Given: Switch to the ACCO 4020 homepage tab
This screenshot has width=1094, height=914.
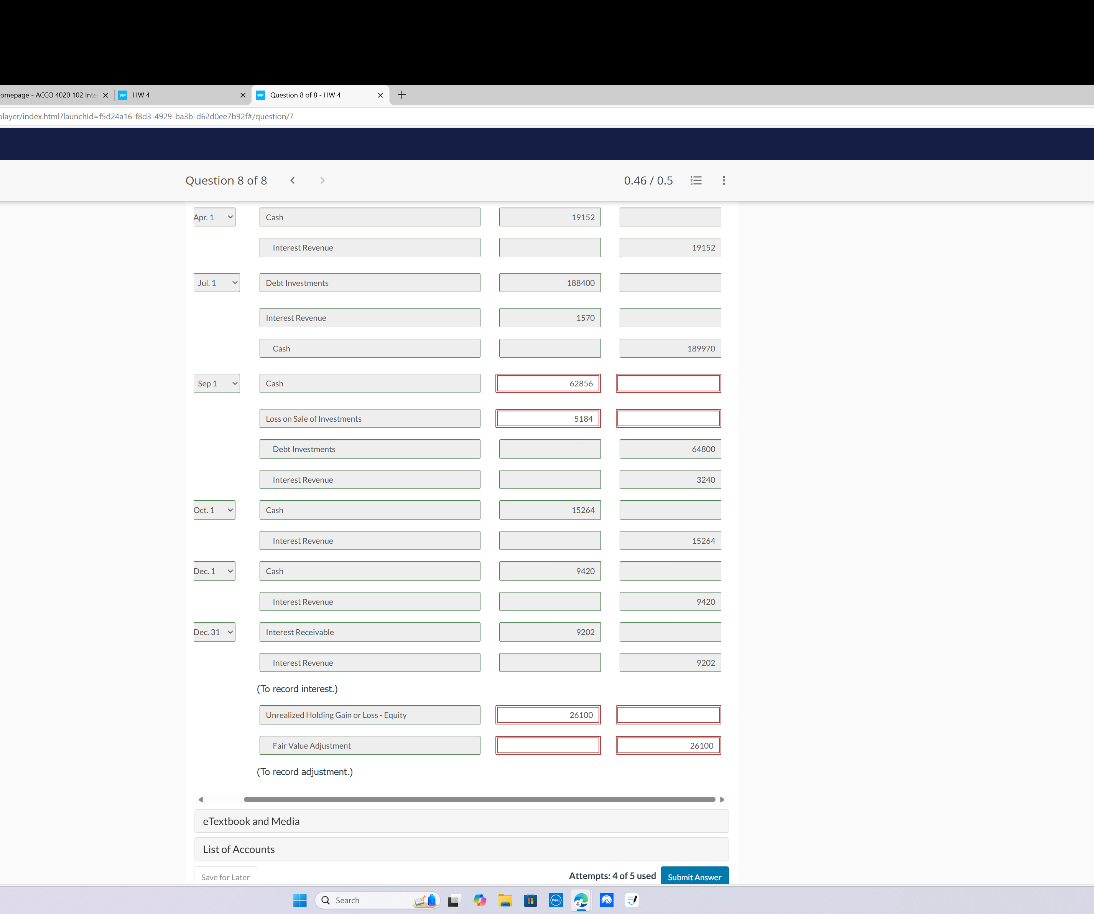Looking at the screenshot, I should pyautogui.click(x=49, y=95).
